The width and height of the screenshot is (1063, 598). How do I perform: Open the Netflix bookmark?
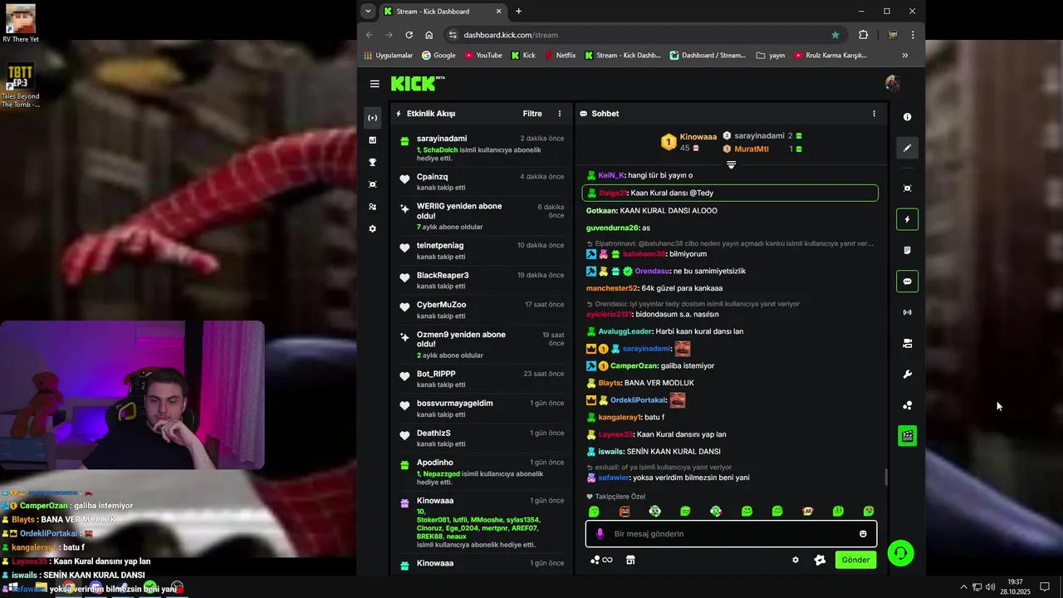pyautogui.click(x=560, y=56)
